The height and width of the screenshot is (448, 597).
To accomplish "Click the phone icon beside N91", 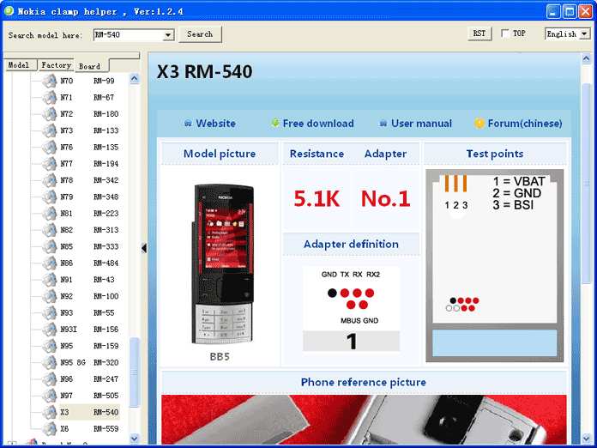I will click(50, 280).
